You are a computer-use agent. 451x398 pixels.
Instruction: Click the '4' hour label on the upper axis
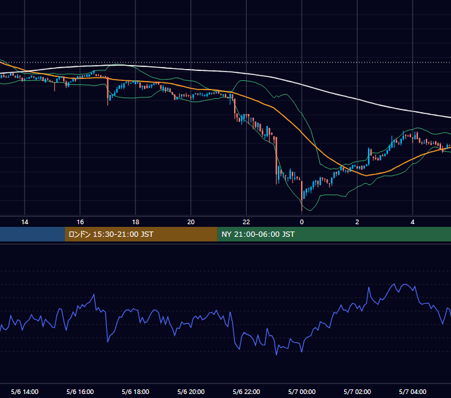pyautogui.click(x=413, y=222)
